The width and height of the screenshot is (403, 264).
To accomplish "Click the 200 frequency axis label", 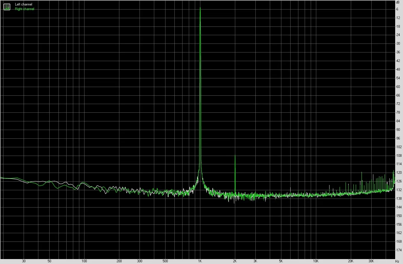I will pos(119,261).
